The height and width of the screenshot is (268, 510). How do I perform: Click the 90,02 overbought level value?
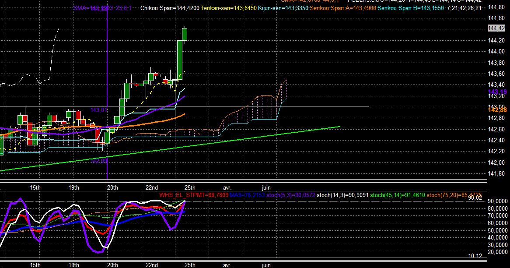[475, 197]
